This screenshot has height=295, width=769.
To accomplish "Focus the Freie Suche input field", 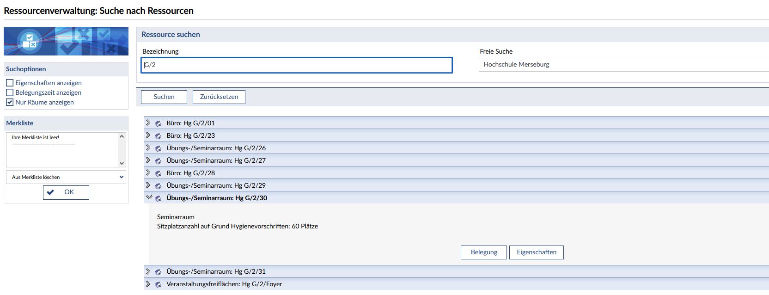I will [x=624, y=65].
